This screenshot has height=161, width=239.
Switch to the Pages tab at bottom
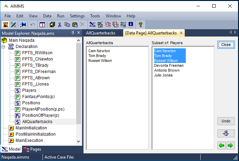[x=32, y=149]
